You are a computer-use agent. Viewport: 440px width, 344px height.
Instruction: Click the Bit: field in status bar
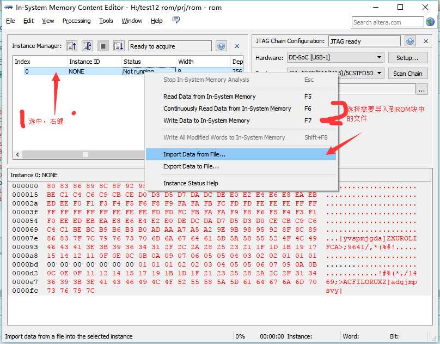coord(394,336)
